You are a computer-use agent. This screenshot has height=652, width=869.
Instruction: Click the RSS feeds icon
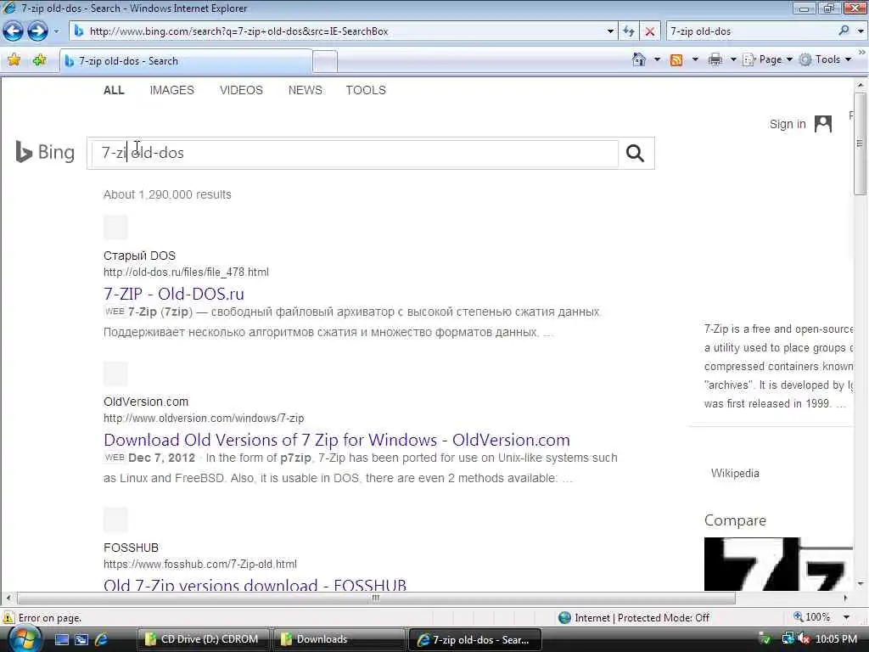click(676, 60)
